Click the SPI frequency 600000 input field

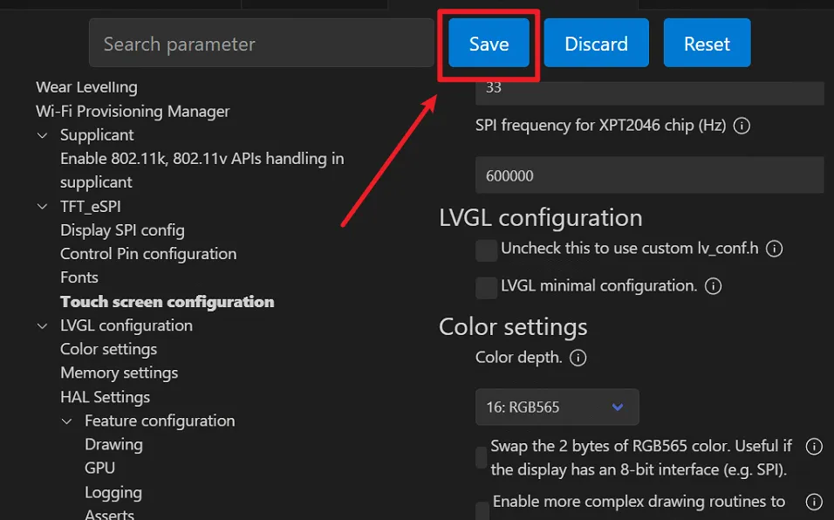pyautogui.click(x=649, y=175)
